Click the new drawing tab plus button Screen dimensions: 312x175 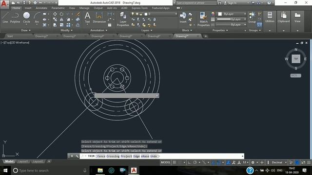[x=206, y=36]
